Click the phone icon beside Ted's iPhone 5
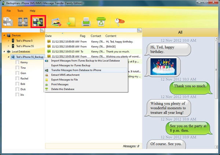Screen dimensions: 220x155 tap(13, 41)
